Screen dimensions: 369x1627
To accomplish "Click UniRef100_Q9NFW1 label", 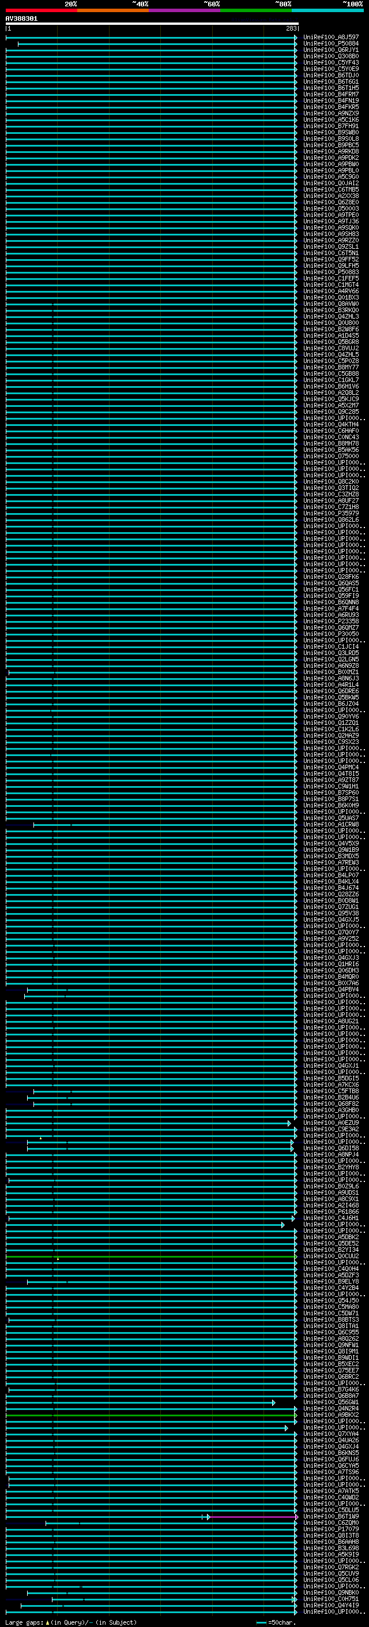I will (330, 1345).
